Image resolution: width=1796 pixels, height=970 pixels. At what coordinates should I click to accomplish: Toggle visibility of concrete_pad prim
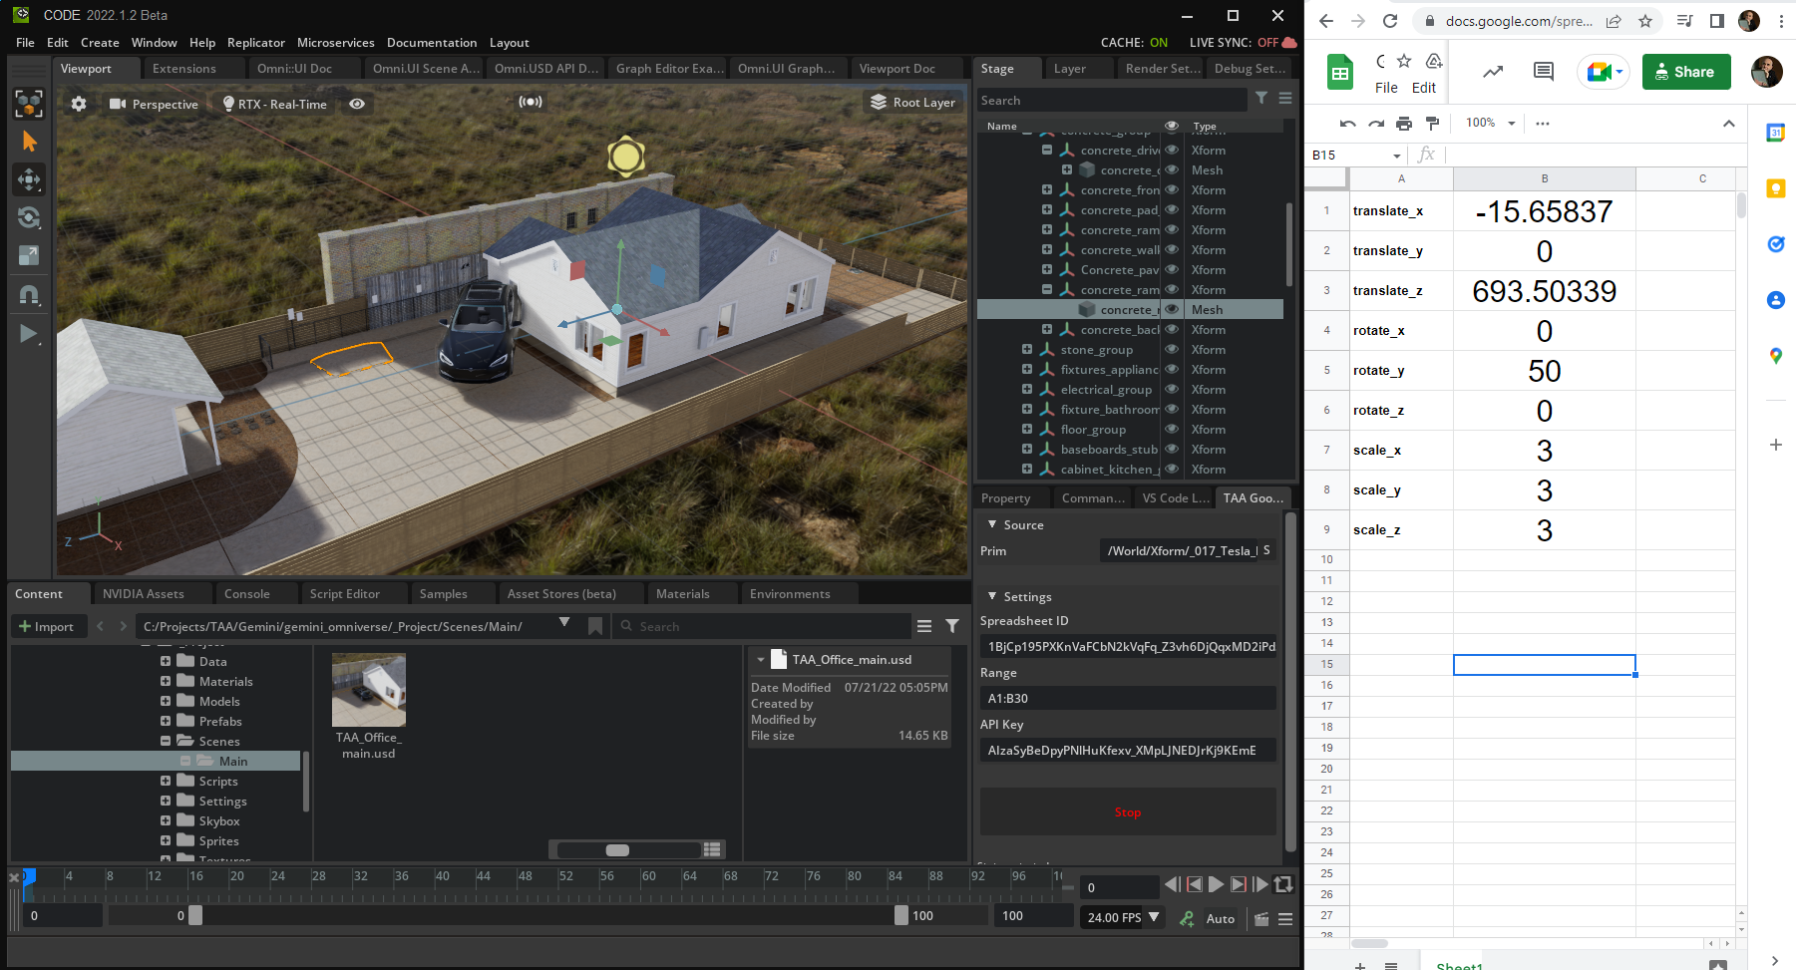pos(1172,210)
